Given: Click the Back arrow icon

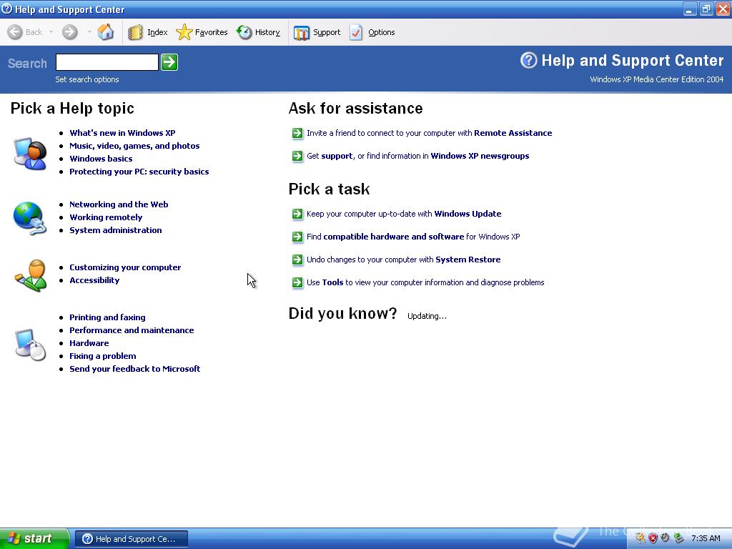Looking at the screenshot, I should (x=15, y=32).
